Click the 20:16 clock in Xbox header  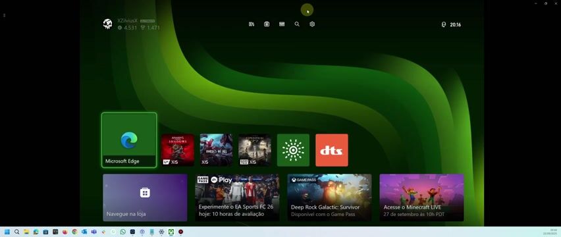pos(456,24)
